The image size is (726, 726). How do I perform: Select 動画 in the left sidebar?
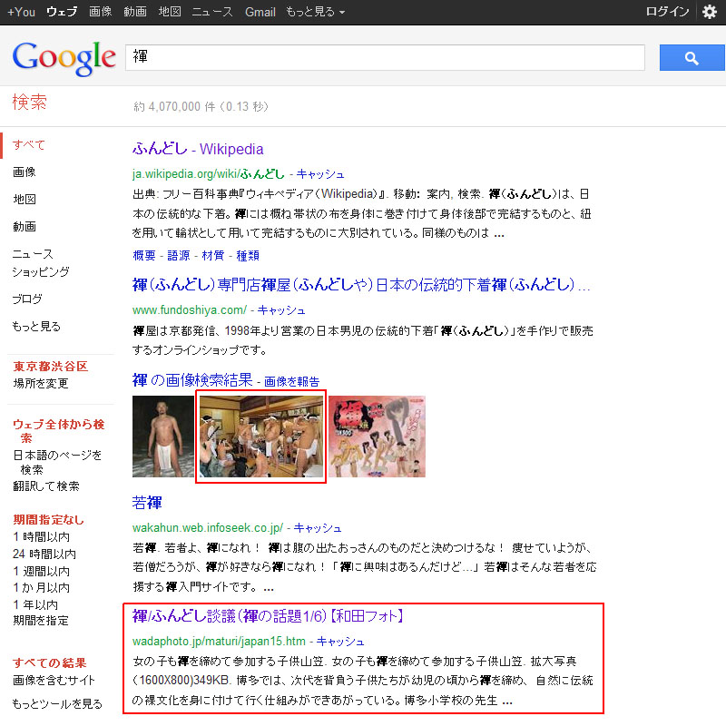(25, 227)
